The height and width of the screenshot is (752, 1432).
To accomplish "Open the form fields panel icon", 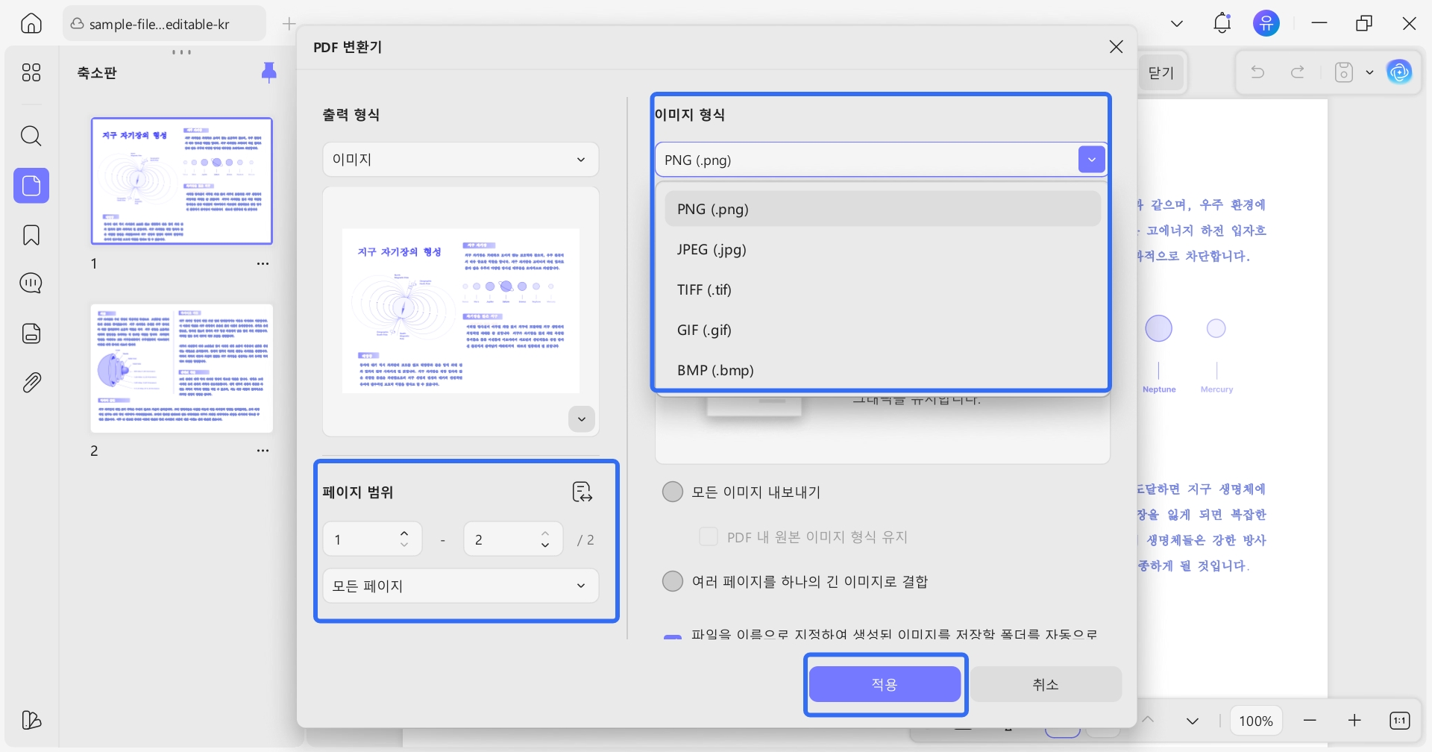I will (31, 333).
